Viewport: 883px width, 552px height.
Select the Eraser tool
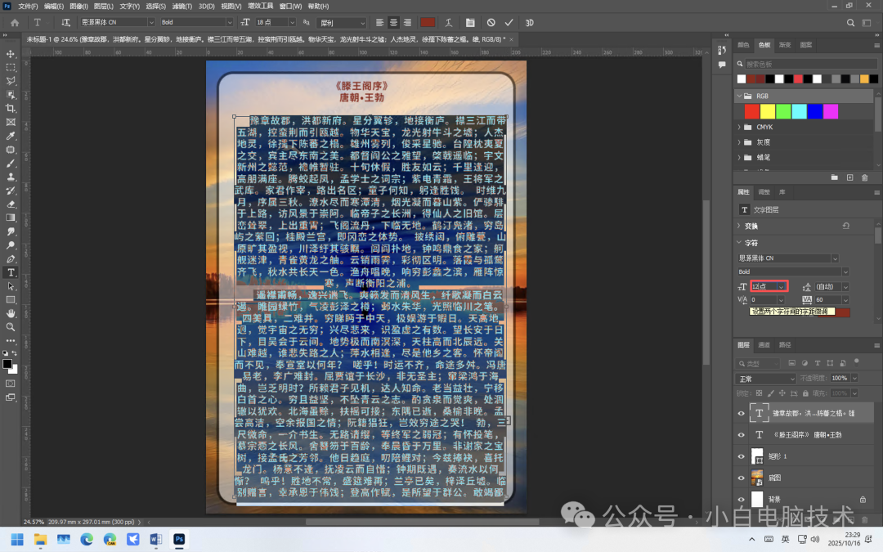[11, 204]
